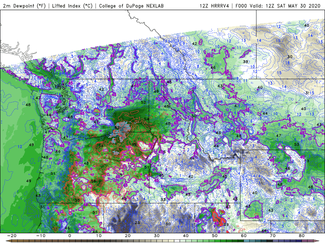The image size is (325, 243).
Task: Click the 'F000 Valid: 12Z SAT MAY 30 2020' text
Action: tap(278, 6)
